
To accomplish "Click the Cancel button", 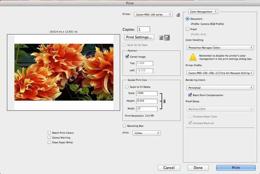I will [x=169, y=168].
